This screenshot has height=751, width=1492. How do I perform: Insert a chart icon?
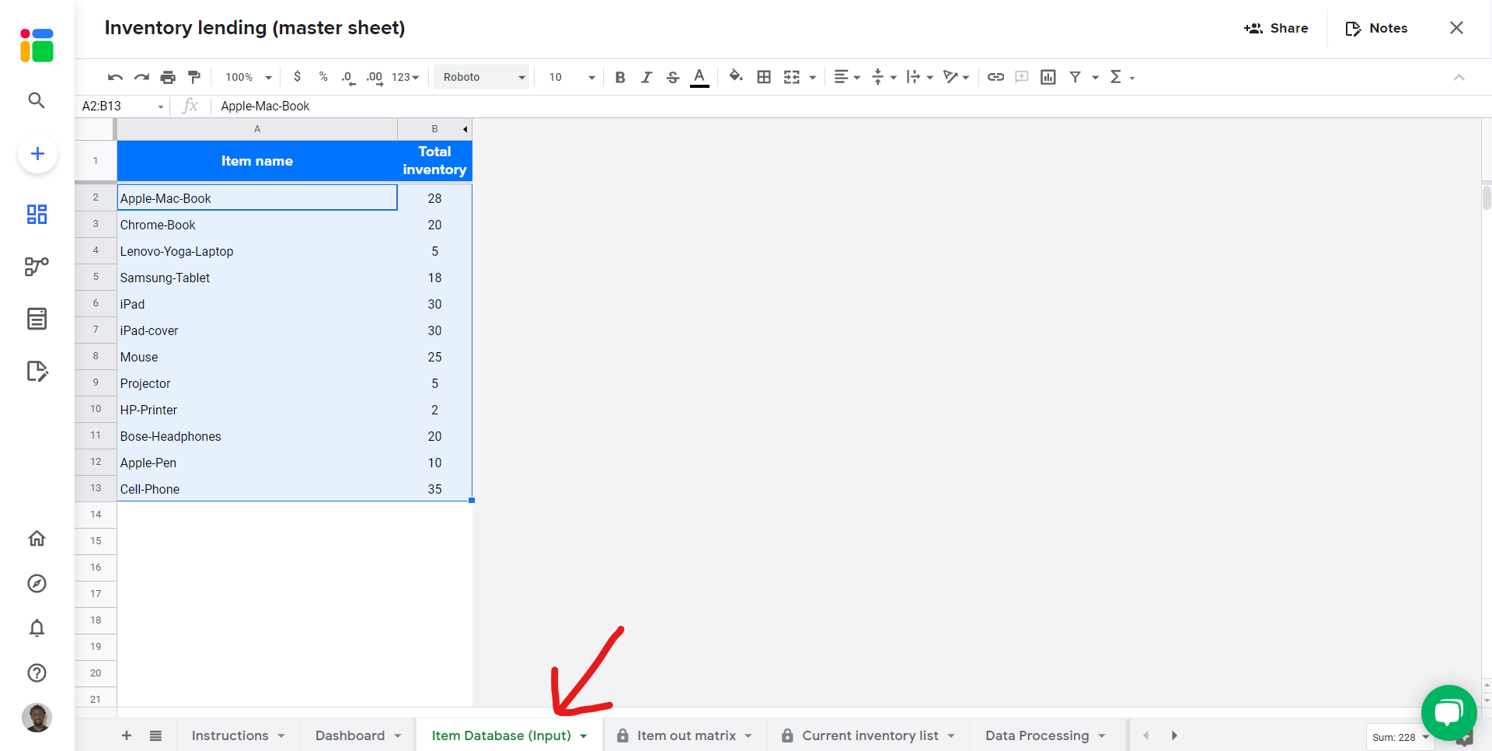(x=1048, y=77)
